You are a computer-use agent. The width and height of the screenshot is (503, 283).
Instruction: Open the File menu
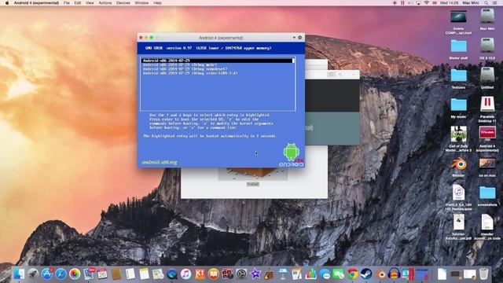click(x=66, y=3)
